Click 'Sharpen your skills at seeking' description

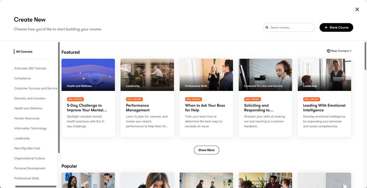[x=265, y=121]
